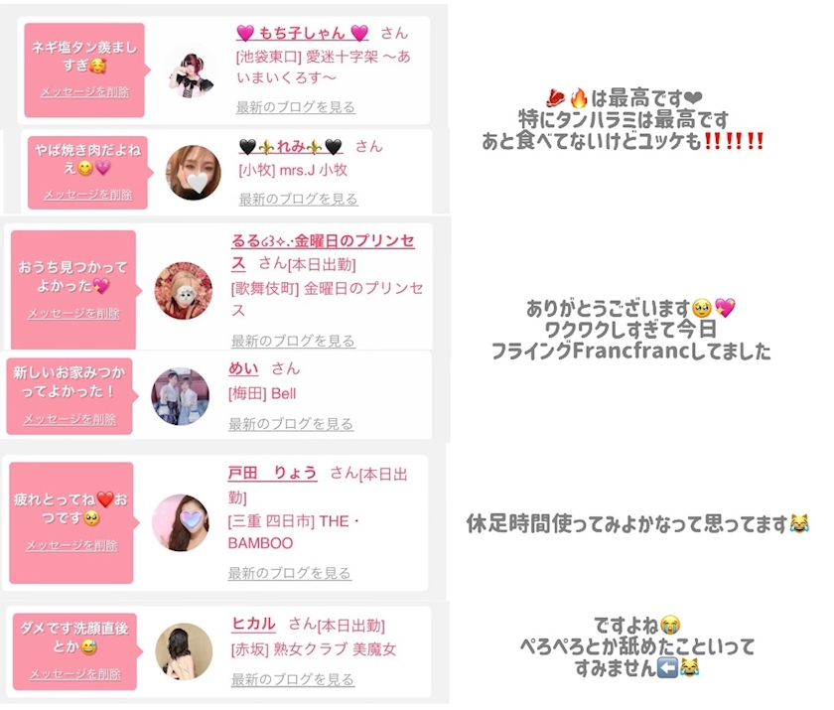Screen dimensions: 834x710
Task: Click もち子しゃん avatar thumbnail
Action: [192, 71]
